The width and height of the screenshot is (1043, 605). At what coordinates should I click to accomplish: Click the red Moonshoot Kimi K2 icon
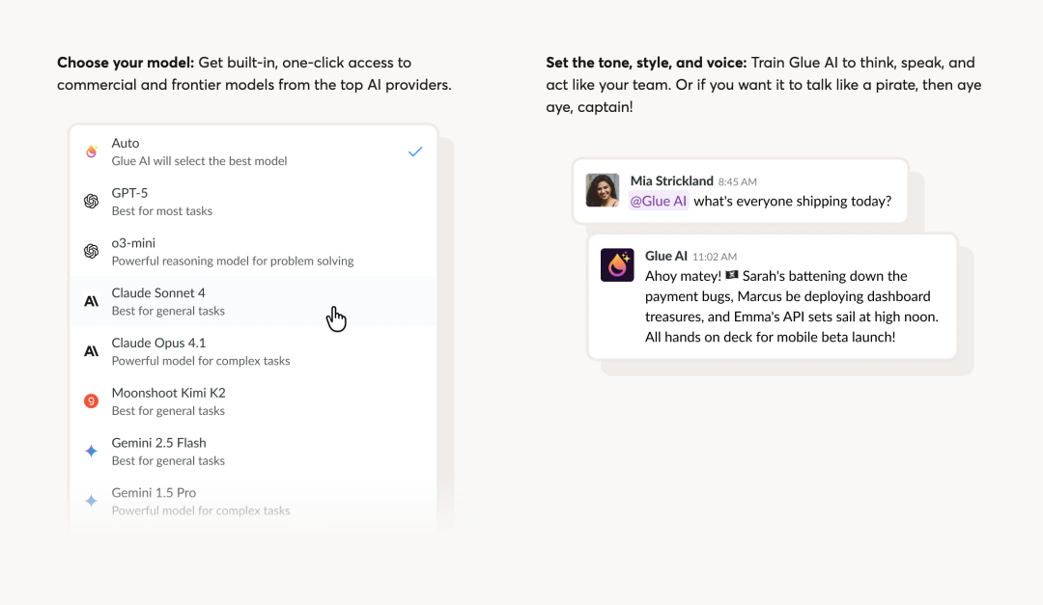(x=92, y=400)
